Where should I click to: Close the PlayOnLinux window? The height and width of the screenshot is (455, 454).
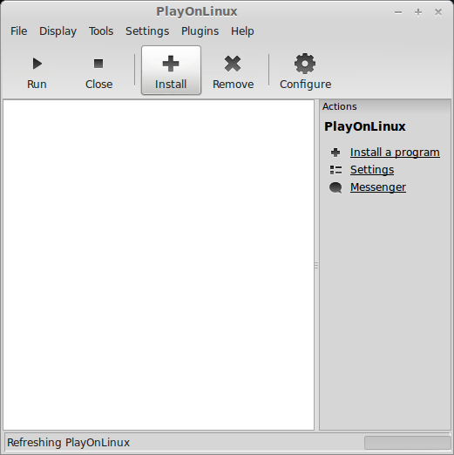tap(438, 12)
